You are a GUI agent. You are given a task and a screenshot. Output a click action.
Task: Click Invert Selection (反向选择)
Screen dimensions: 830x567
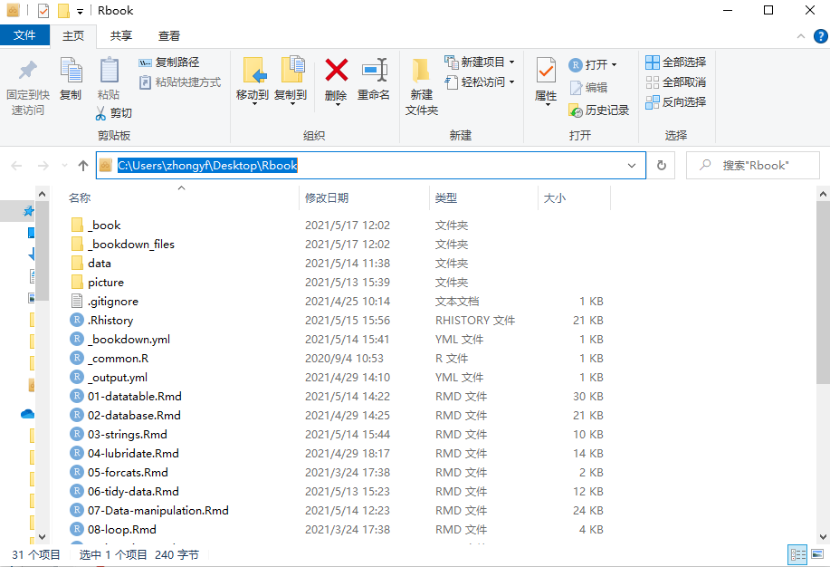coord(675,102)
